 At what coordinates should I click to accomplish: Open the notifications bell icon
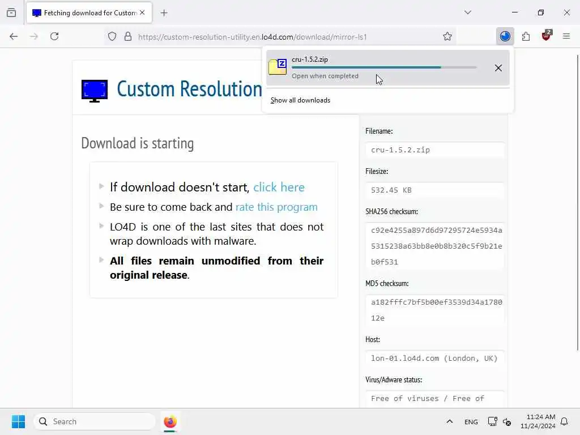[564, 421]
